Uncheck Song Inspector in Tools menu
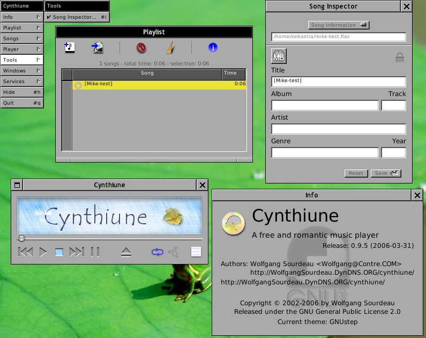426x338 pixels. (x=77, y=17)
